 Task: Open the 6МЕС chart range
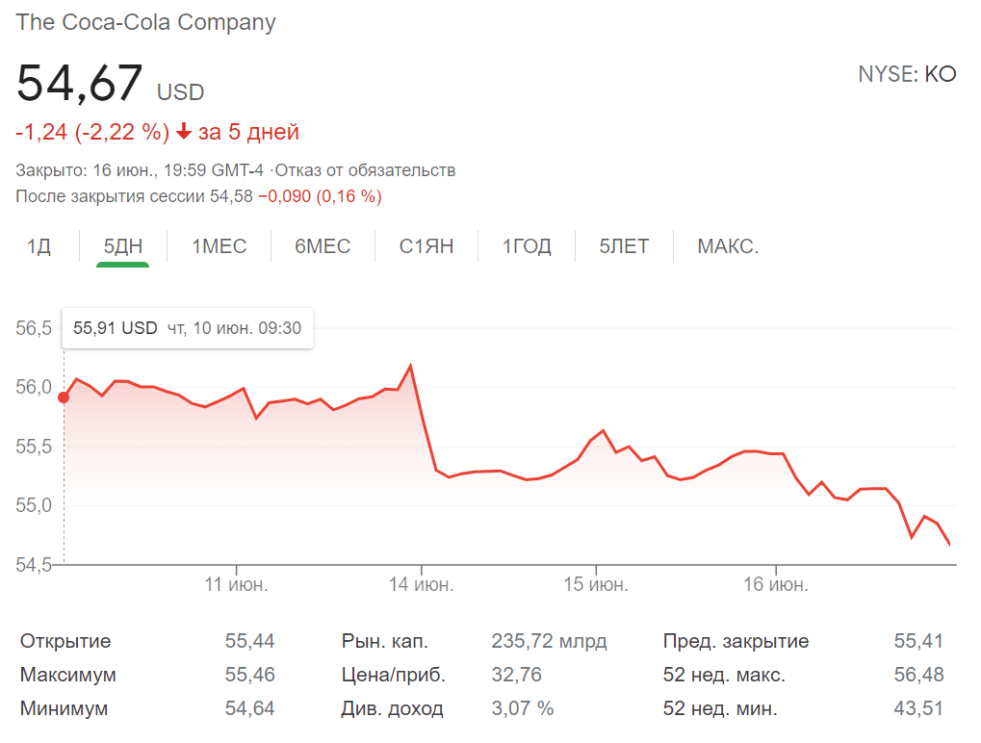323,246
